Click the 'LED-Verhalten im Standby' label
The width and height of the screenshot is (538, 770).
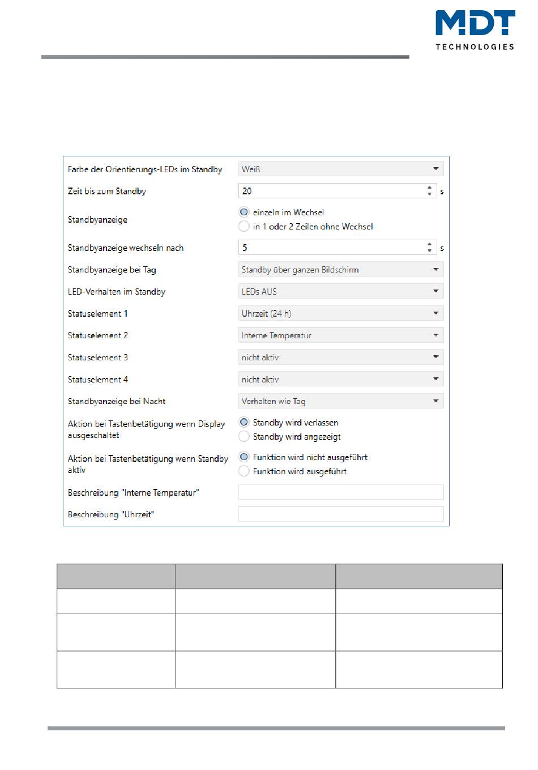tap(117, 292)
